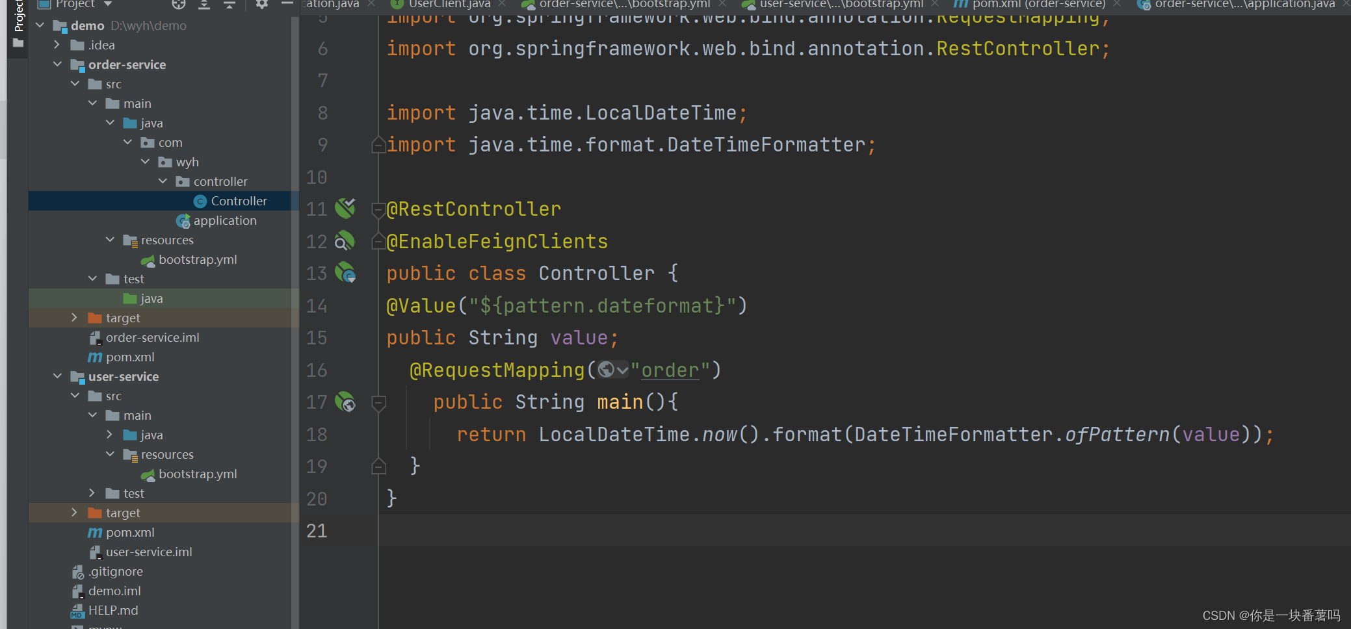The image size is (1351, 629).
Task: Switch to user-service bootstrap.yml tab
Action: coord(841,4)
